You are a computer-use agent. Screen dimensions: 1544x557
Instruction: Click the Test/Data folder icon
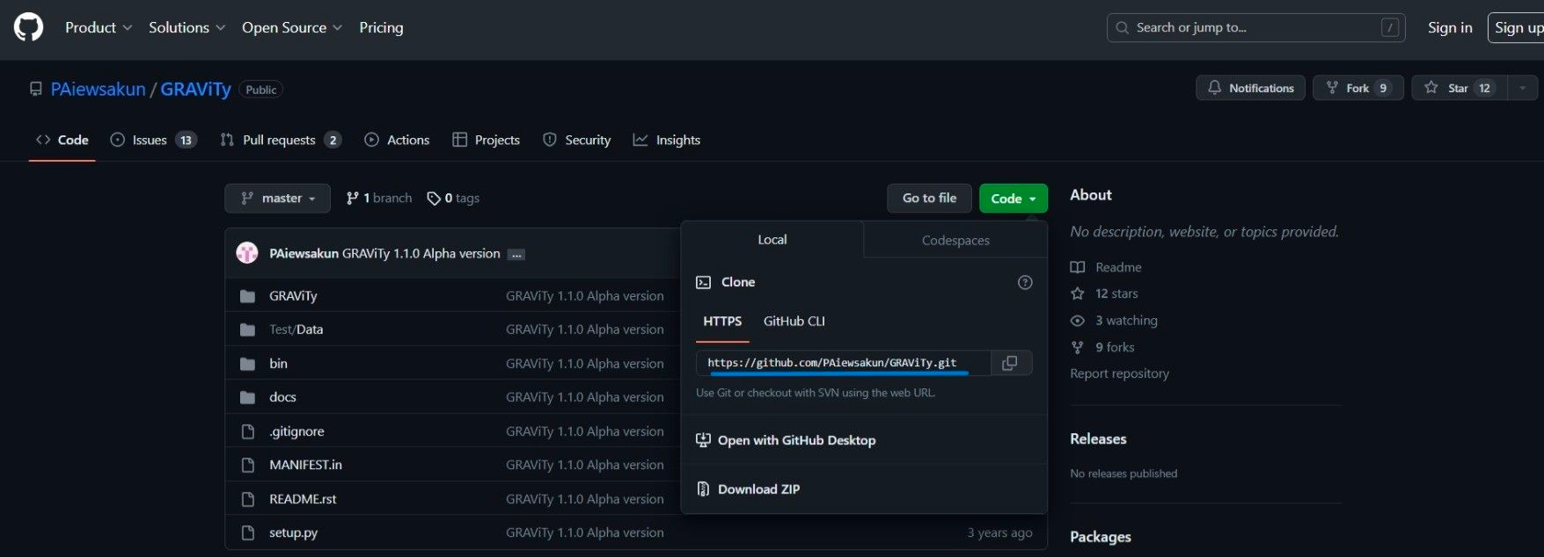click(x=247, y=329)
